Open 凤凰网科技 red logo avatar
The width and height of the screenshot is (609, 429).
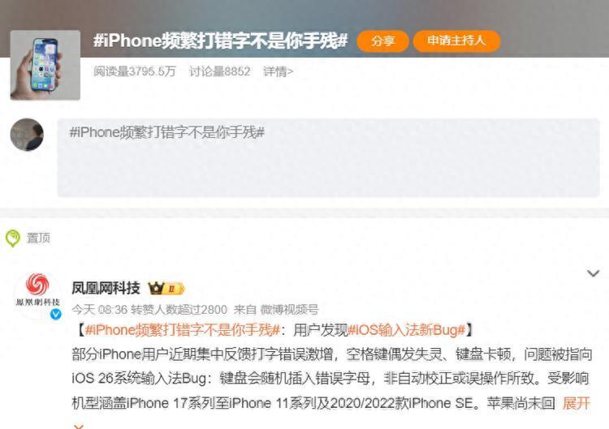point(37,291)
